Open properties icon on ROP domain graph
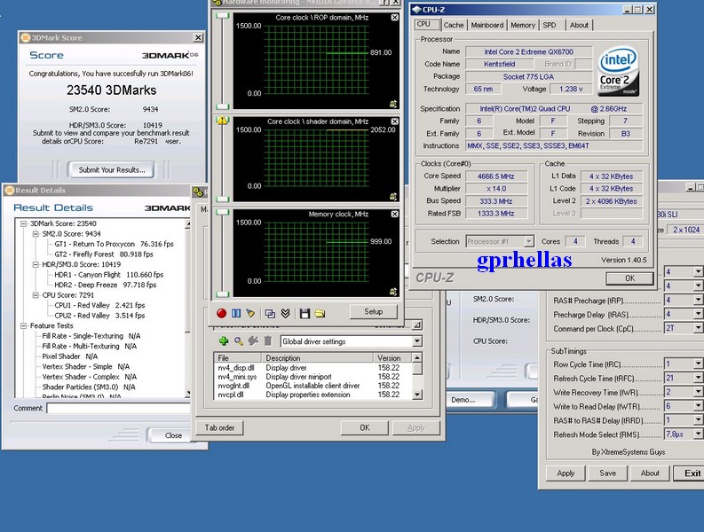The width and height of the screenshot is (704, 532). click(393, 104)
